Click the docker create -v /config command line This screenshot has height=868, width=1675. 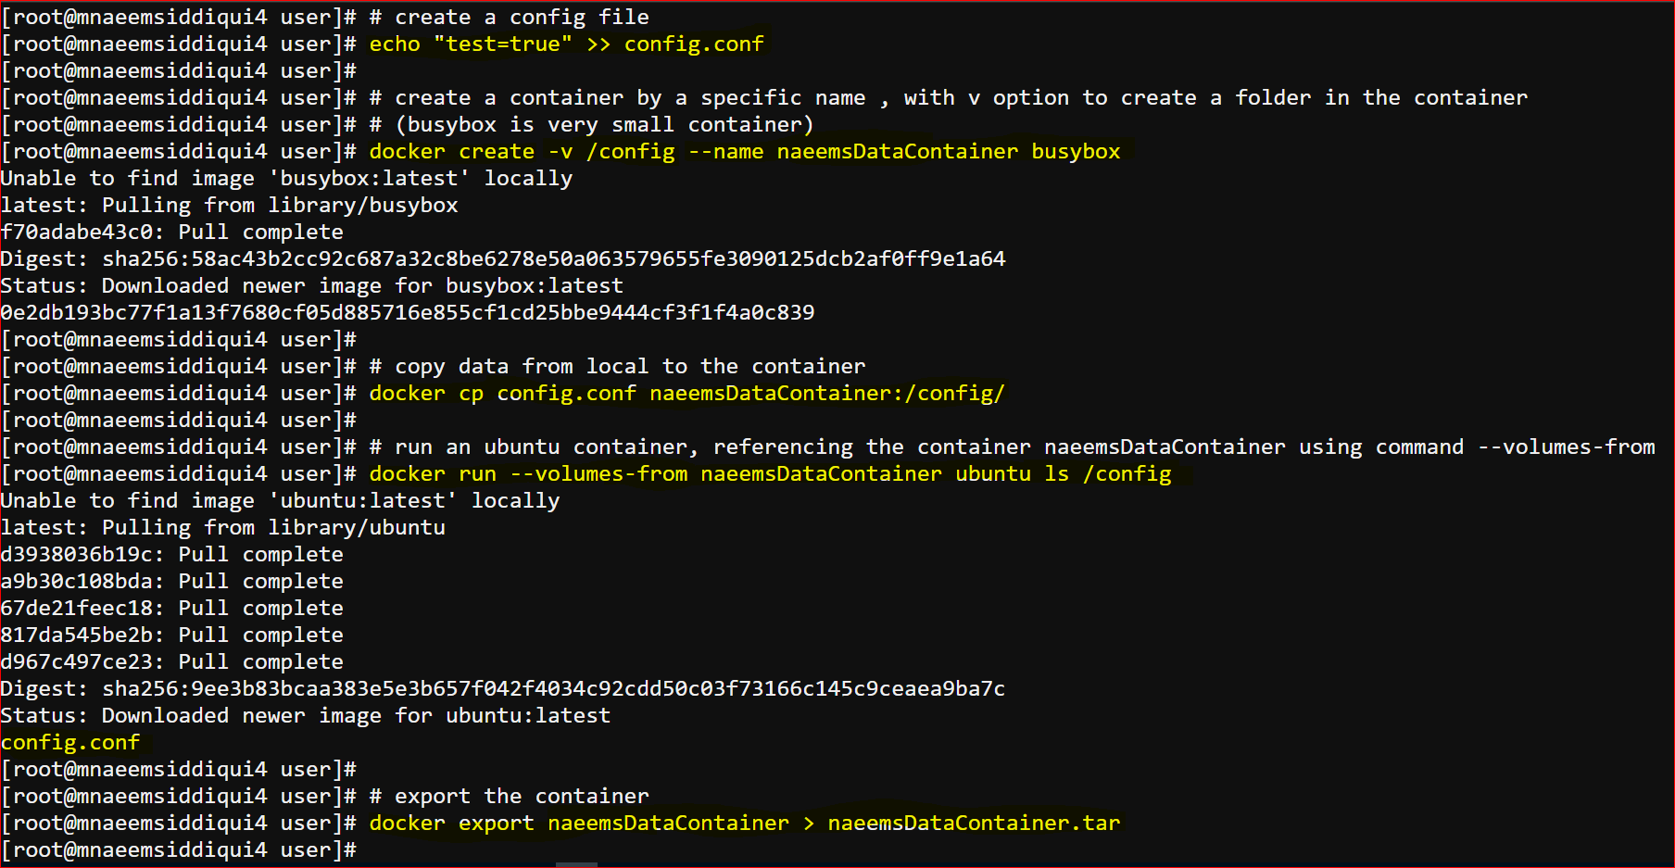[745, 152]
